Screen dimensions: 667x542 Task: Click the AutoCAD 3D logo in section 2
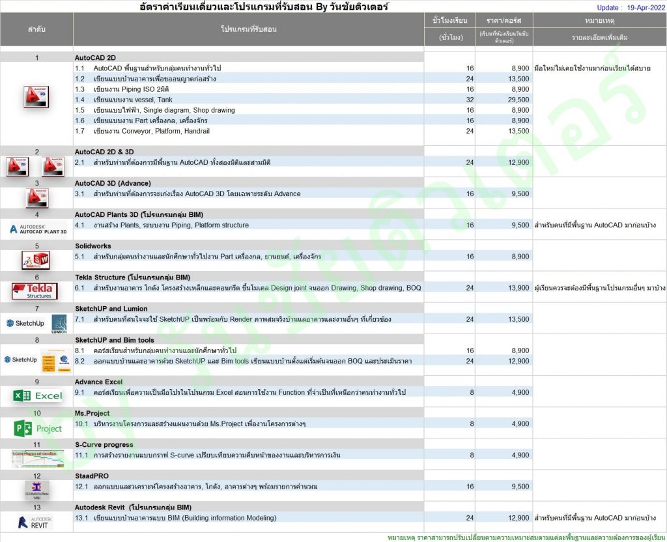point(53,166)
